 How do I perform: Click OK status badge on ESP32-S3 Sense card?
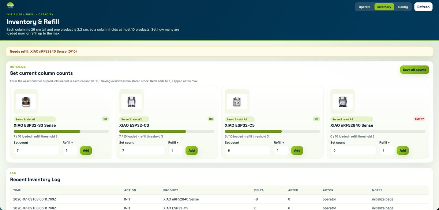tap(105, 119)
